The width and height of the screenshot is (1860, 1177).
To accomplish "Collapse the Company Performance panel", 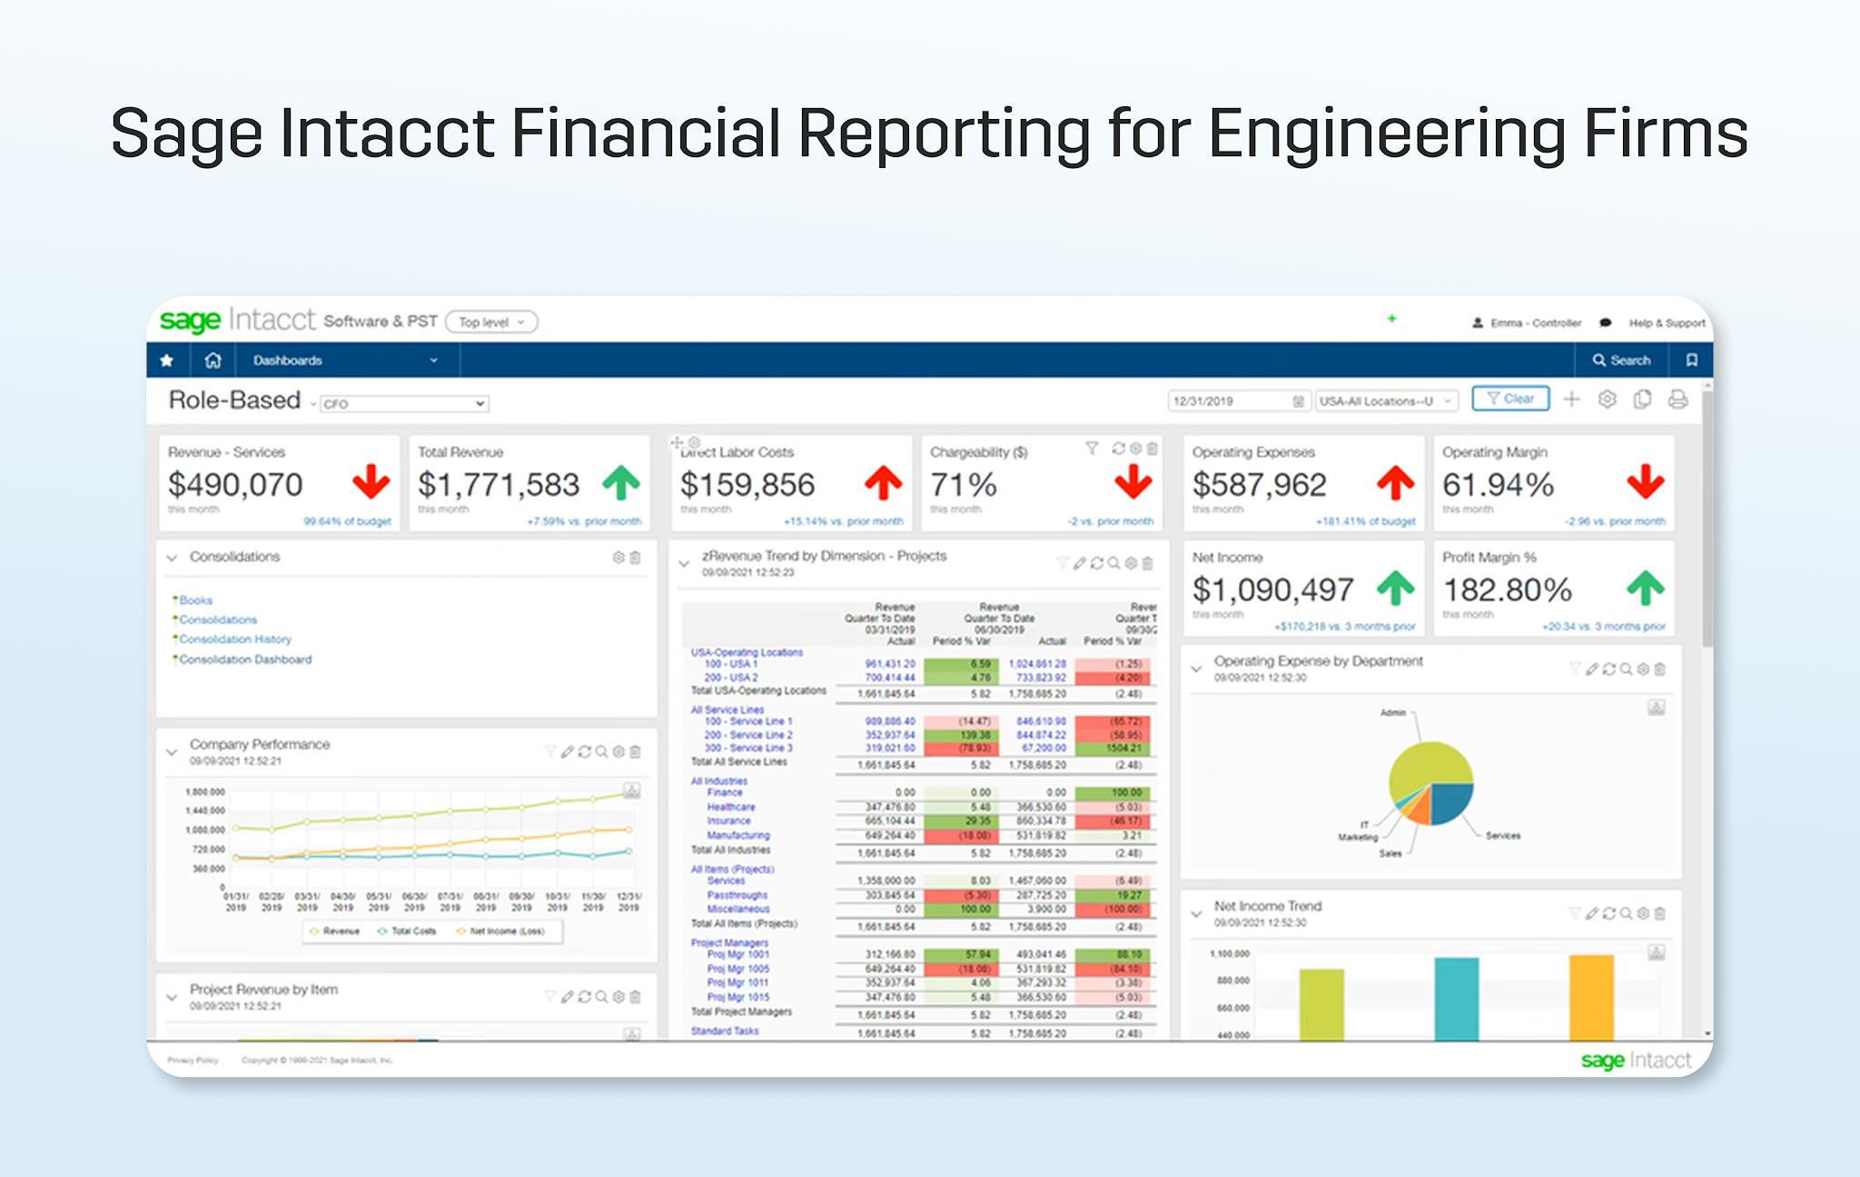I will tap(172, 752).
